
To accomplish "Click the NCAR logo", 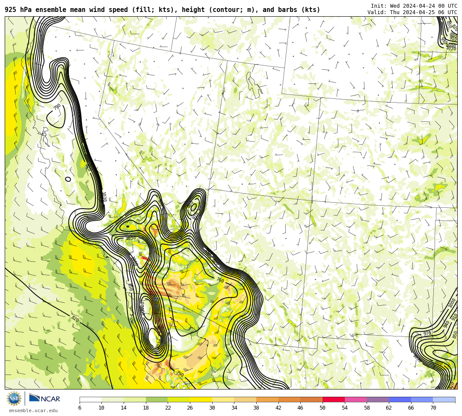I will 44,398.
